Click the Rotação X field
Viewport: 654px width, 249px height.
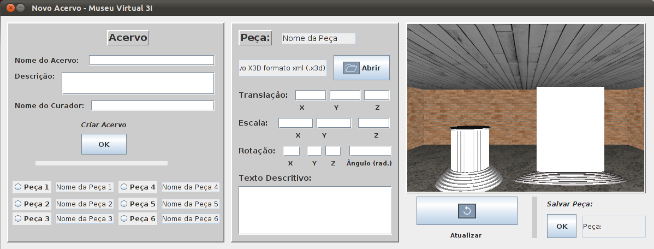pos(291,151)
